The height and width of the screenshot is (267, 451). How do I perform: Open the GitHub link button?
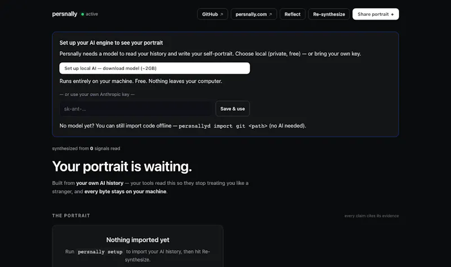tap(213, 14)
